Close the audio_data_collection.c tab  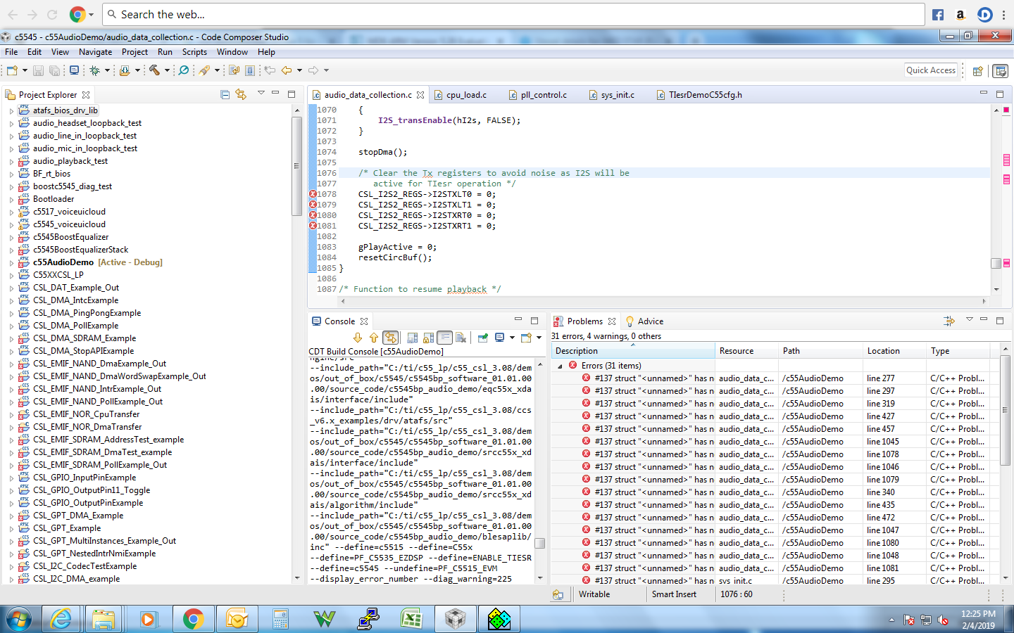pos(420,95)
